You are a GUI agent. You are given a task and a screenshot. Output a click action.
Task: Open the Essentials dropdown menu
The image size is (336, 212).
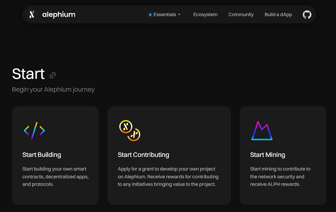(x=165, y=14)
